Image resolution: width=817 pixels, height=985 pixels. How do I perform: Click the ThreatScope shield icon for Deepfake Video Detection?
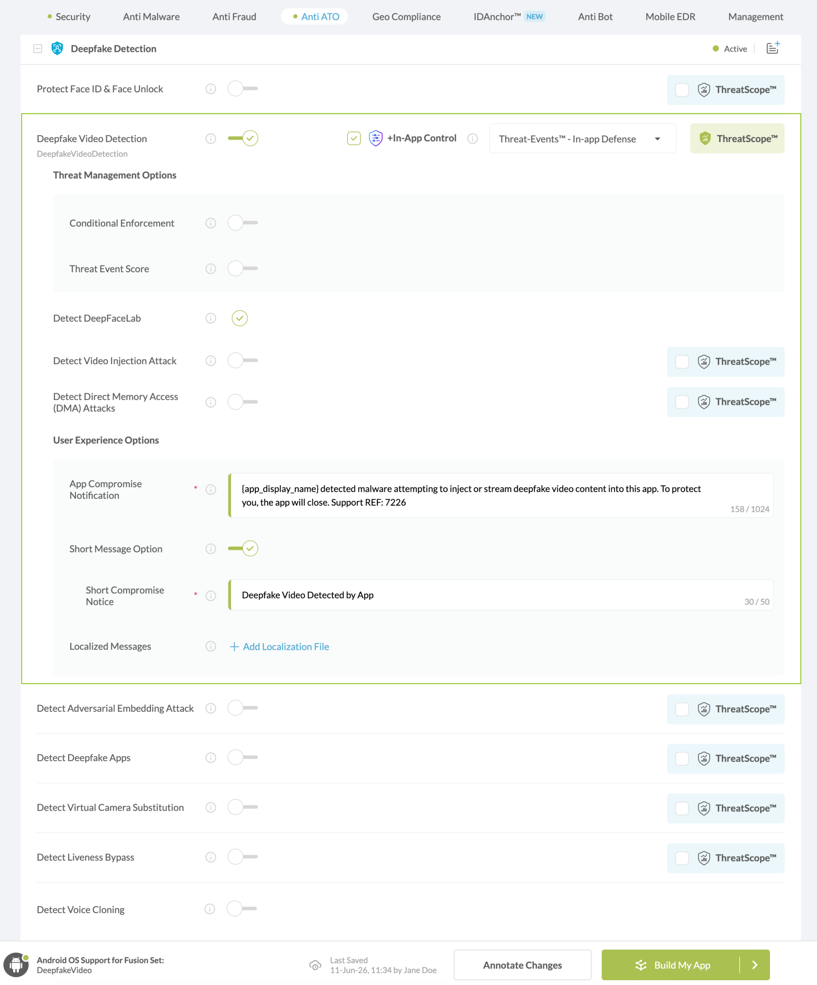click(x=705, y=138)
